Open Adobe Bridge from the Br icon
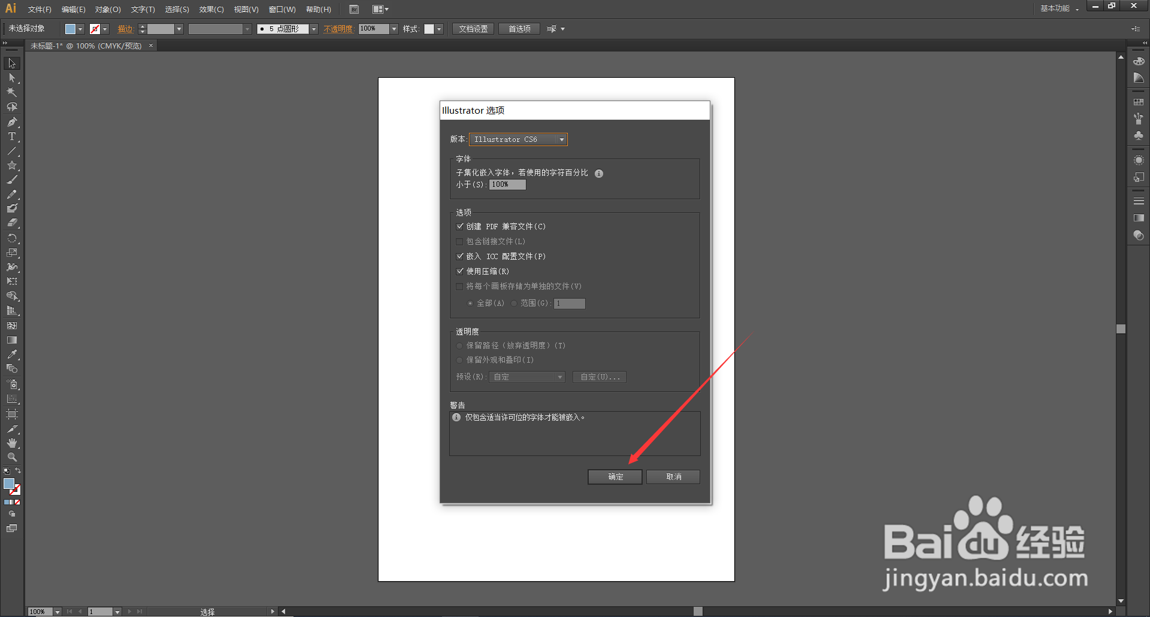The image size is (1150, 617). click(x=354, y=9)
